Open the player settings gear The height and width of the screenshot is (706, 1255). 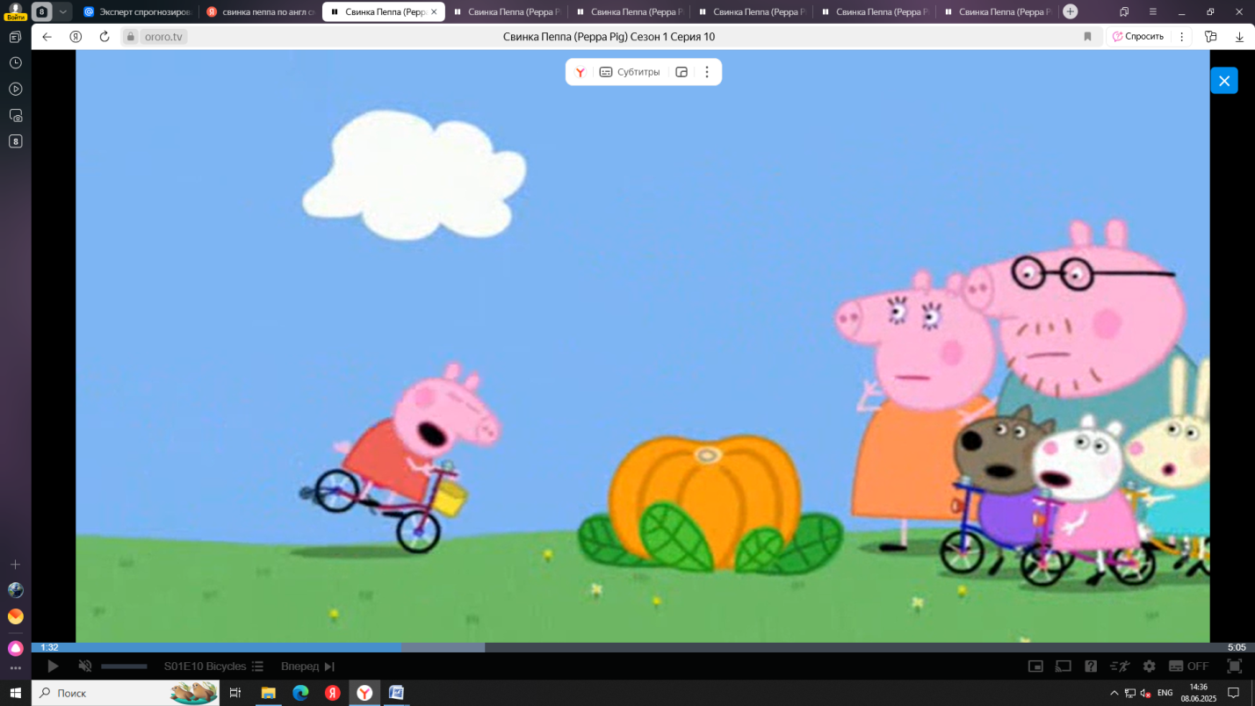click(x=1149, y=666)
